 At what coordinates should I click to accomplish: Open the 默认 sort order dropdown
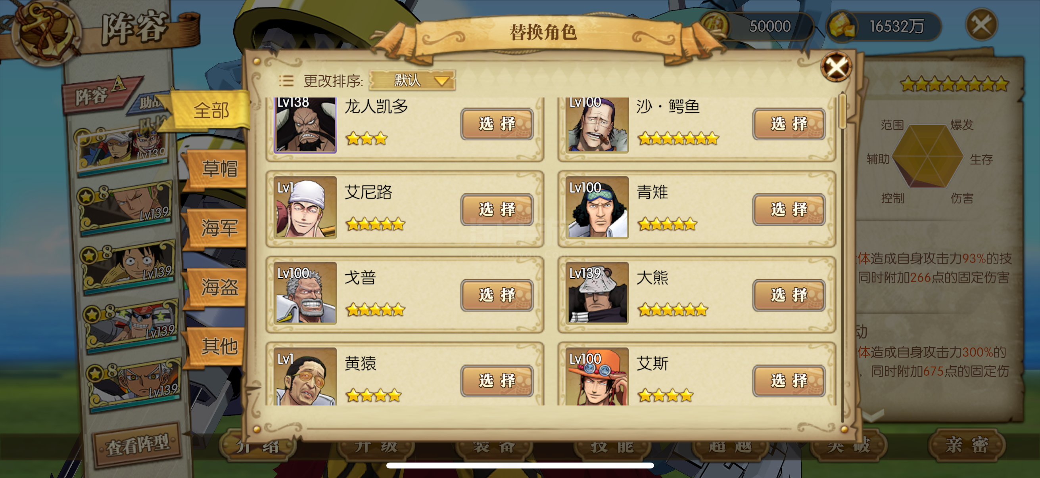412,80
